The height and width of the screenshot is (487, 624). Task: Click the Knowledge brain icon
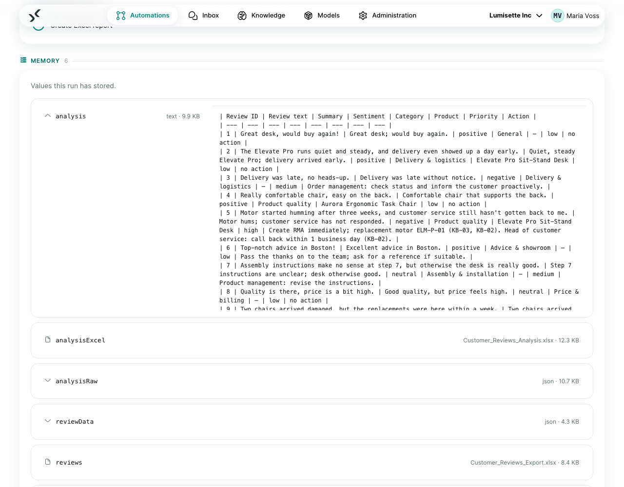(x=242, y=16)
